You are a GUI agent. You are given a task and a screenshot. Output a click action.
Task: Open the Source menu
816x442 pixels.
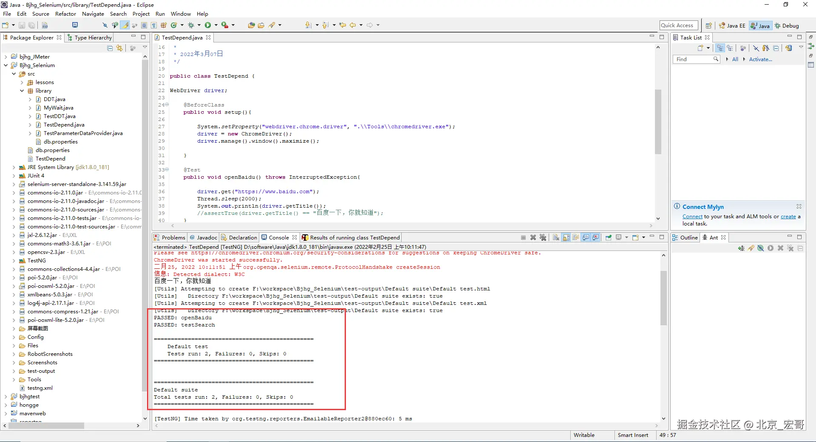pyautogui.click(x=40, y=14)
